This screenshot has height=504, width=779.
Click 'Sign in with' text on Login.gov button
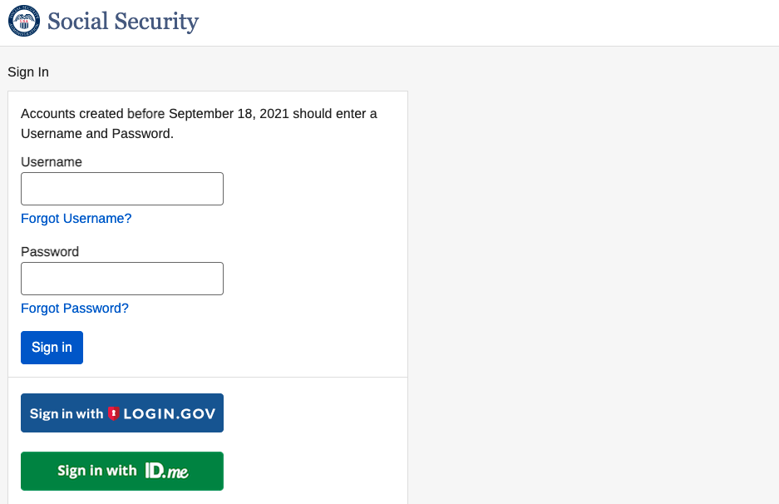point(67,413)
